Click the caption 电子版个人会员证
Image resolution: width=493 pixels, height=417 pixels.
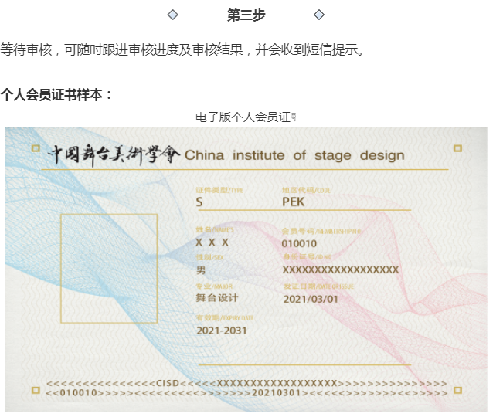pos(243,117)
